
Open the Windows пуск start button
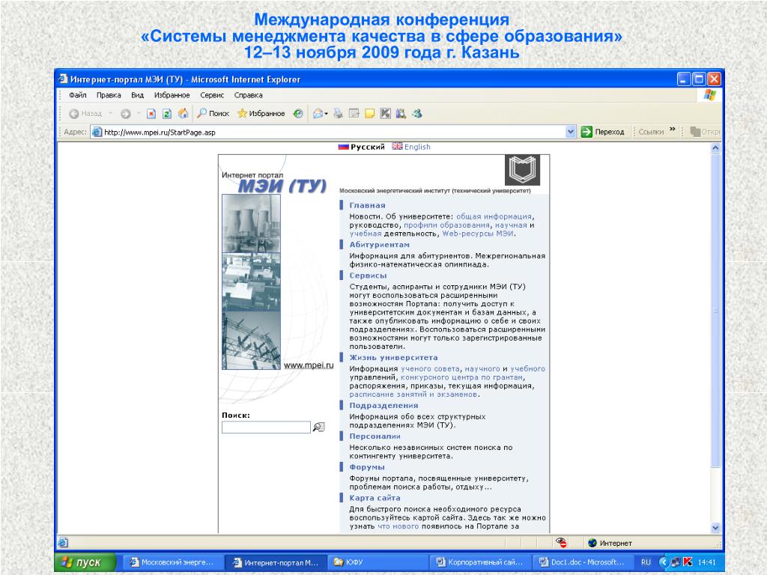point(85,562)
